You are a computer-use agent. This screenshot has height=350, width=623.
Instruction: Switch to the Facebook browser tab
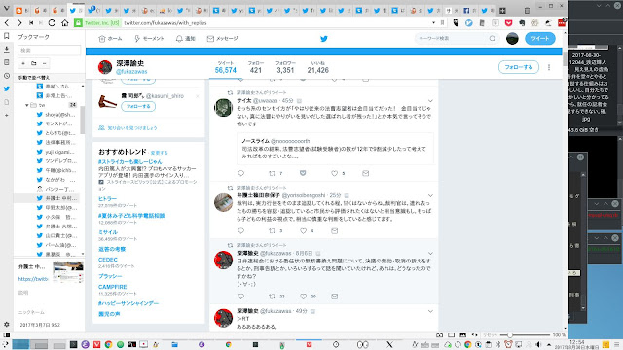click(x=469, y=11)
